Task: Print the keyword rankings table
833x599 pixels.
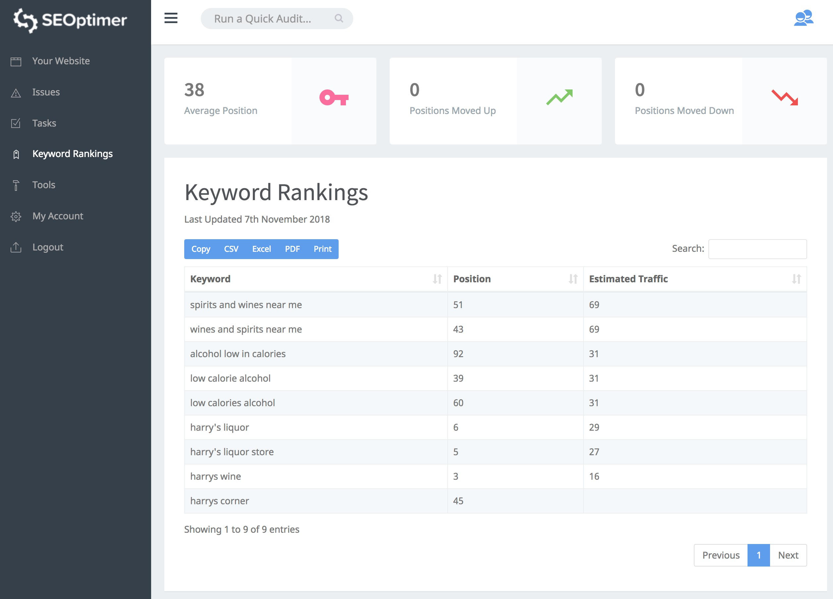Action: tap(322, 249)
